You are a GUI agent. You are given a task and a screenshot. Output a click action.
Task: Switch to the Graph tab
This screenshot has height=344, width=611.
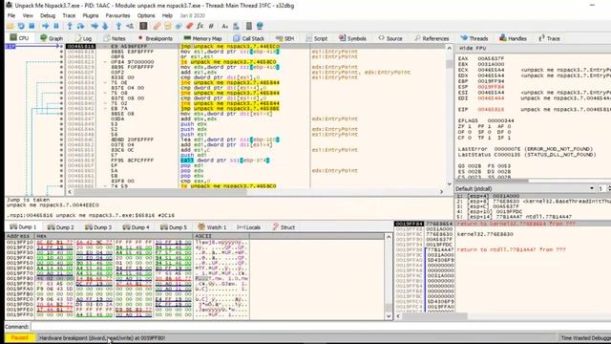[51, 38]
